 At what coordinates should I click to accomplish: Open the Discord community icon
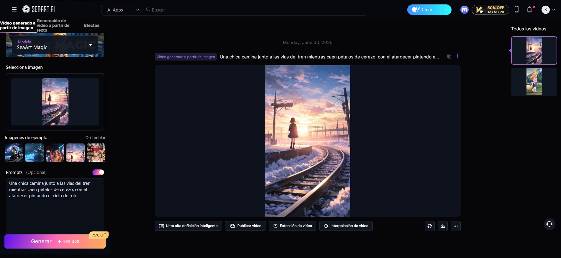click(464, 10)
